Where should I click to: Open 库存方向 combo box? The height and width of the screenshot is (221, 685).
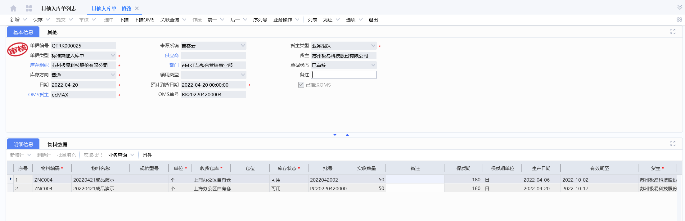tap(83, 75)
